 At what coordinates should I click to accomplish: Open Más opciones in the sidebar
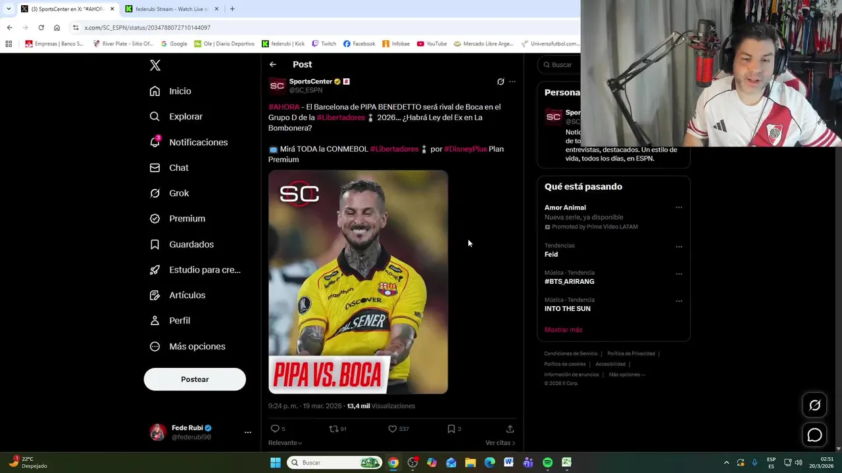coord(188,346)
